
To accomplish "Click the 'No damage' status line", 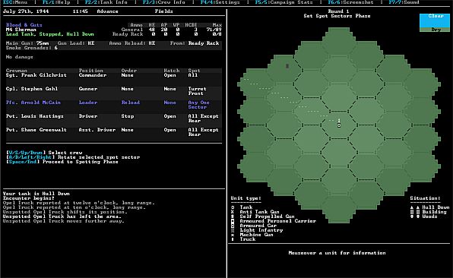I will 19,57.
